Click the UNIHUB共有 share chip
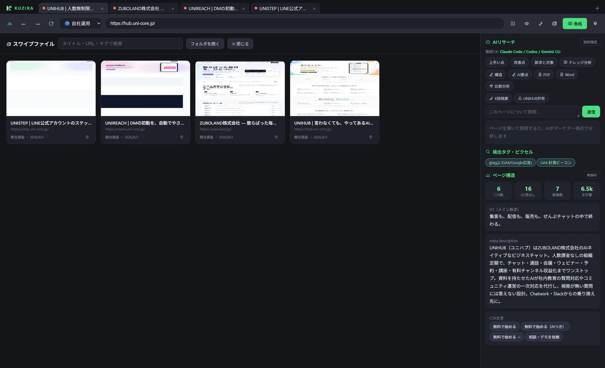 (531, 98)
